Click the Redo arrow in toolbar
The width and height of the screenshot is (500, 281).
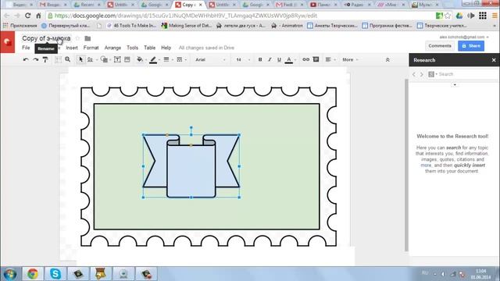tap(35, 59)
